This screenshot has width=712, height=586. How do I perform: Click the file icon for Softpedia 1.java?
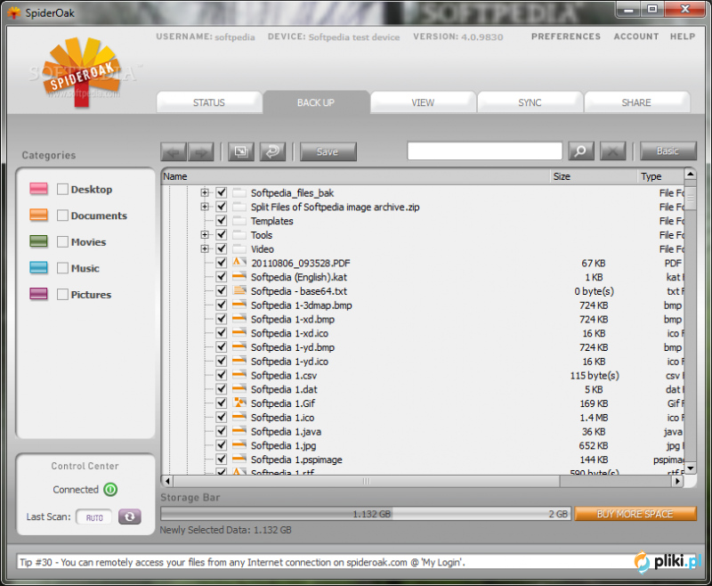tap(239, 431)
